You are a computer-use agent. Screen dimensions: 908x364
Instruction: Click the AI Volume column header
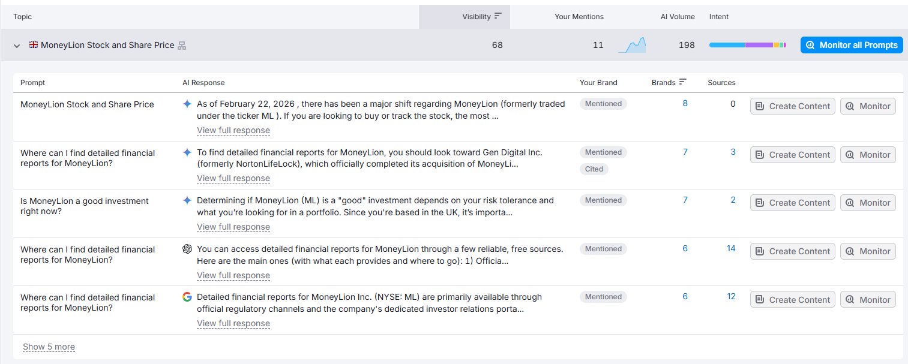tap(678, 17)
